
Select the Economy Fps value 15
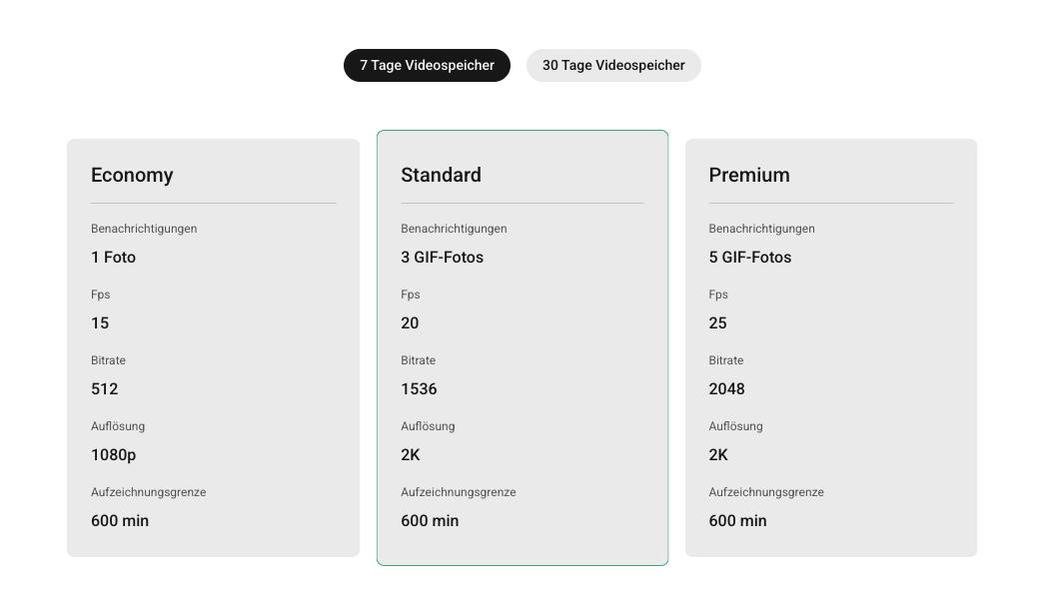click(x=100, y=323)
